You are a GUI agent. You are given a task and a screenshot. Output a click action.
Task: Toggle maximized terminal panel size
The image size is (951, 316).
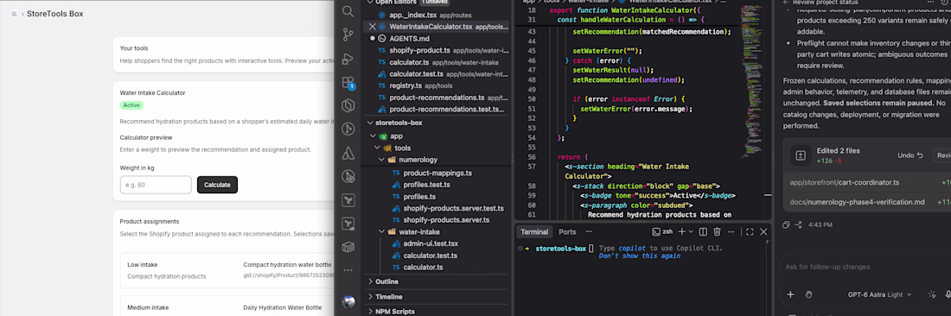point(750,232)
